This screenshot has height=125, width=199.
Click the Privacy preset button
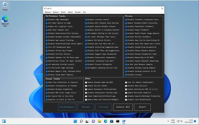[103, 107]
